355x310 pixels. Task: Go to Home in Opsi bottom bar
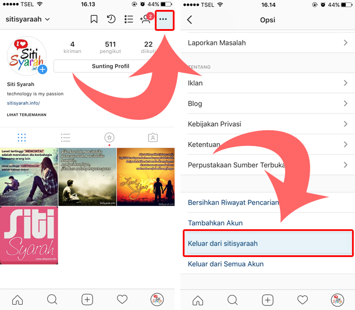click(198, 300)
